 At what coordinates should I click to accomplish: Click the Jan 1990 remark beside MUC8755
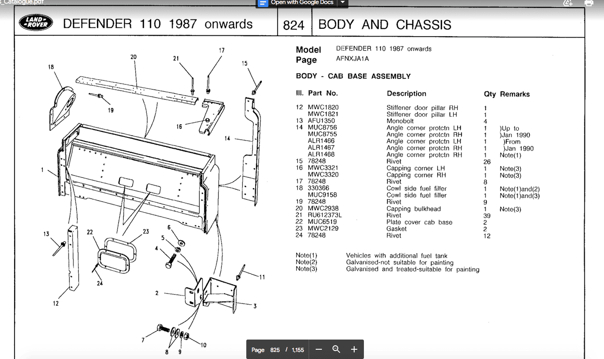click(x=515, y=135)
